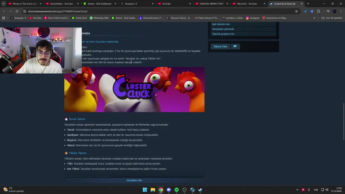Open the Chrome profile avatar
The height and width of the screenshot is (194, 345).
(x=334, y=11)
